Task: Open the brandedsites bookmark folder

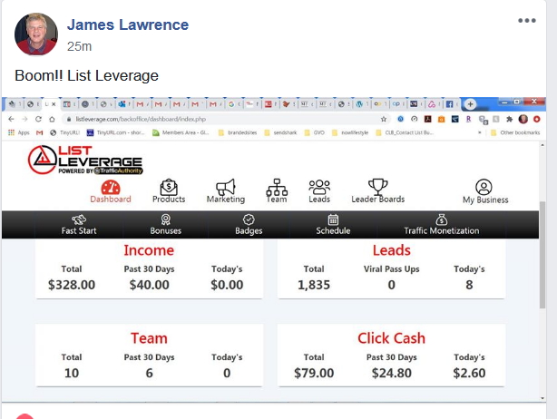Action: pyautogui.click(x=238, y=132)
